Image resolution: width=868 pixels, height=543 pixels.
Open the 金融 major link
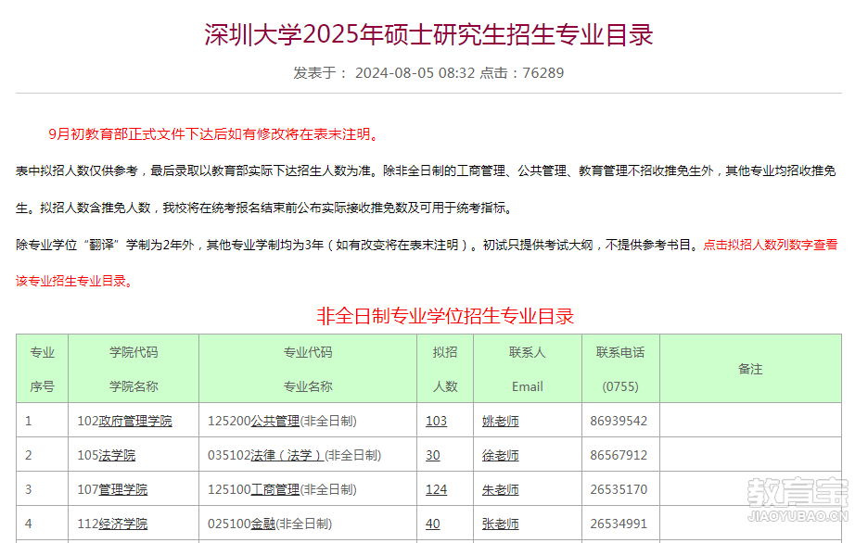click(x=263, y=524)
